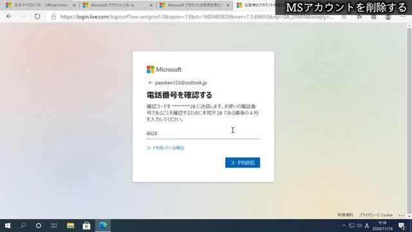412x232 pixels.
Task: Click the browser back arrow
Action: (9, 17)
